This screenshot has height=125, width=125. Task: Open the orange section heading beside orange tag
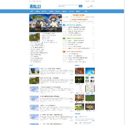pos(74,52)
